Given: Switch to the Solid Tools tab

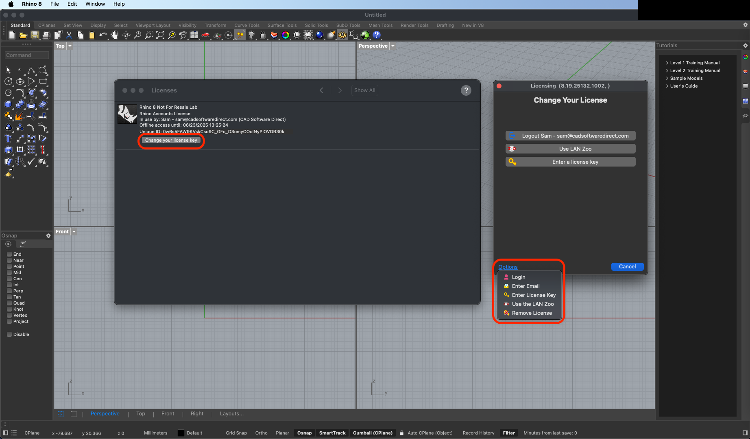Looking at the screenshot, I should (316, 25).
